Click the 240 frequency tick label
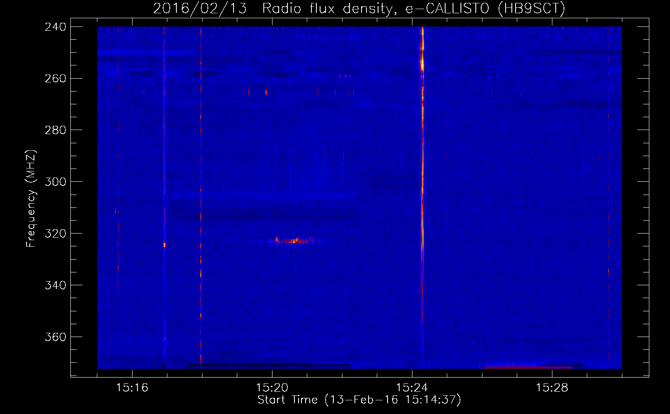The height and width of the screenshot is (414, 670). point(55,26)
